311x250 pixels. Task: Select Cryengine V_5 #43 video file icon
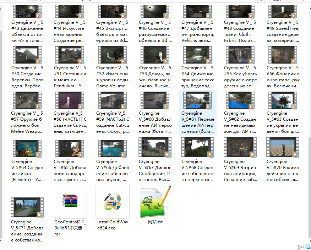pyautogui.click(x=27, y=12)
